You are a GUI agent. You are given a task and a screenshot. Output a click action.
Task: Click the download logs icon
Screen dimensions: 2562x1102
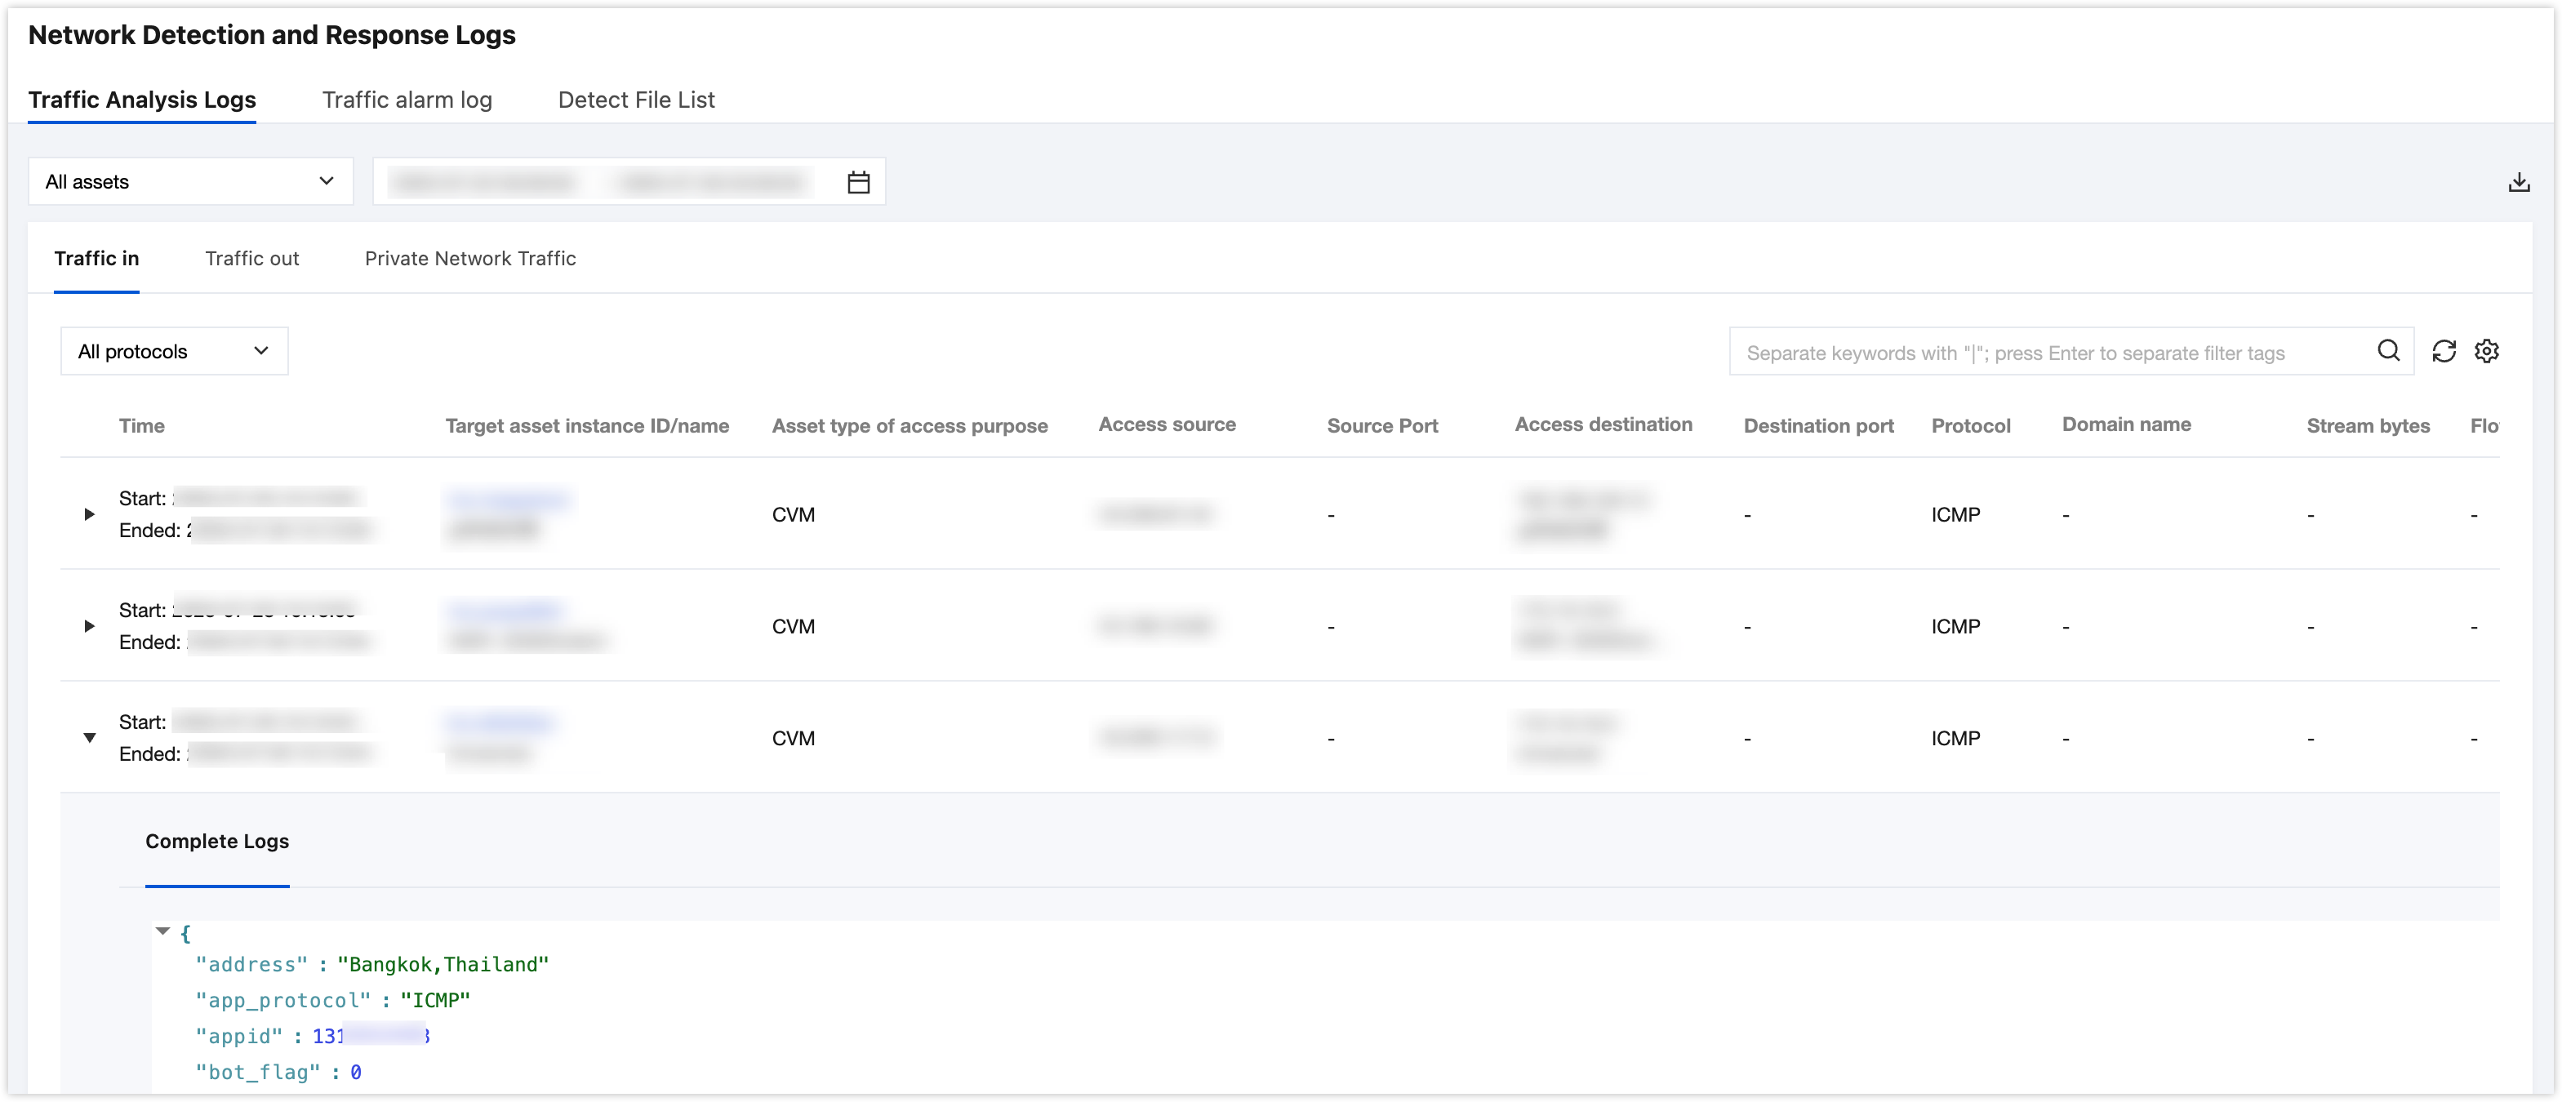[2518, 182]
